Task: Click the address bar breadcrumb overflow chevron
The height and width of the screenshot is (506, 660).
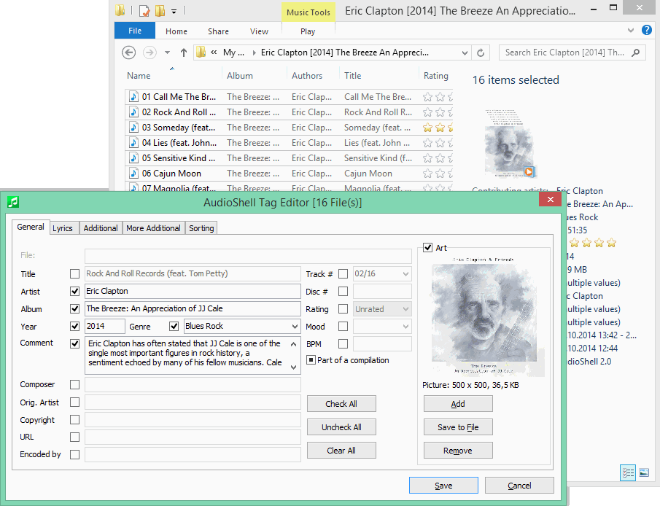Action: 214,52
